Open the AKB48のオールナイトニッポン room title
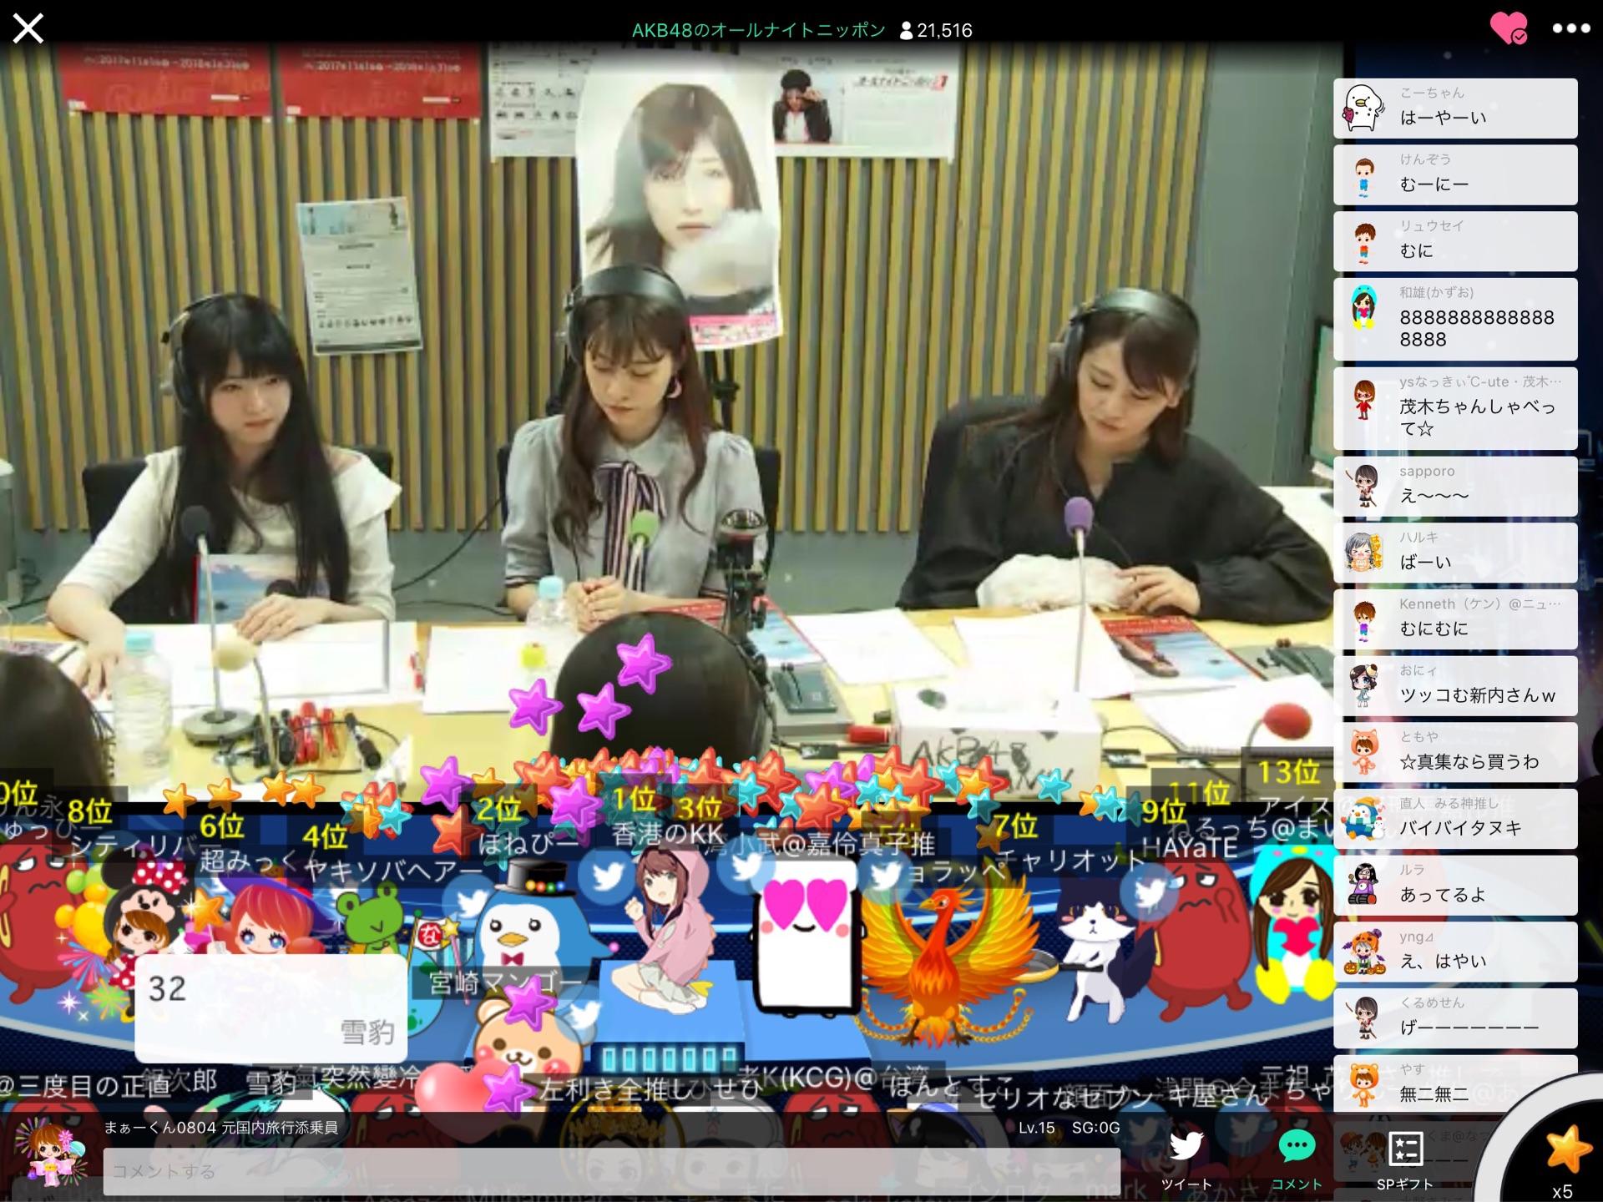Viewport: 1603px width, 1202px height. tap(758, 31)
